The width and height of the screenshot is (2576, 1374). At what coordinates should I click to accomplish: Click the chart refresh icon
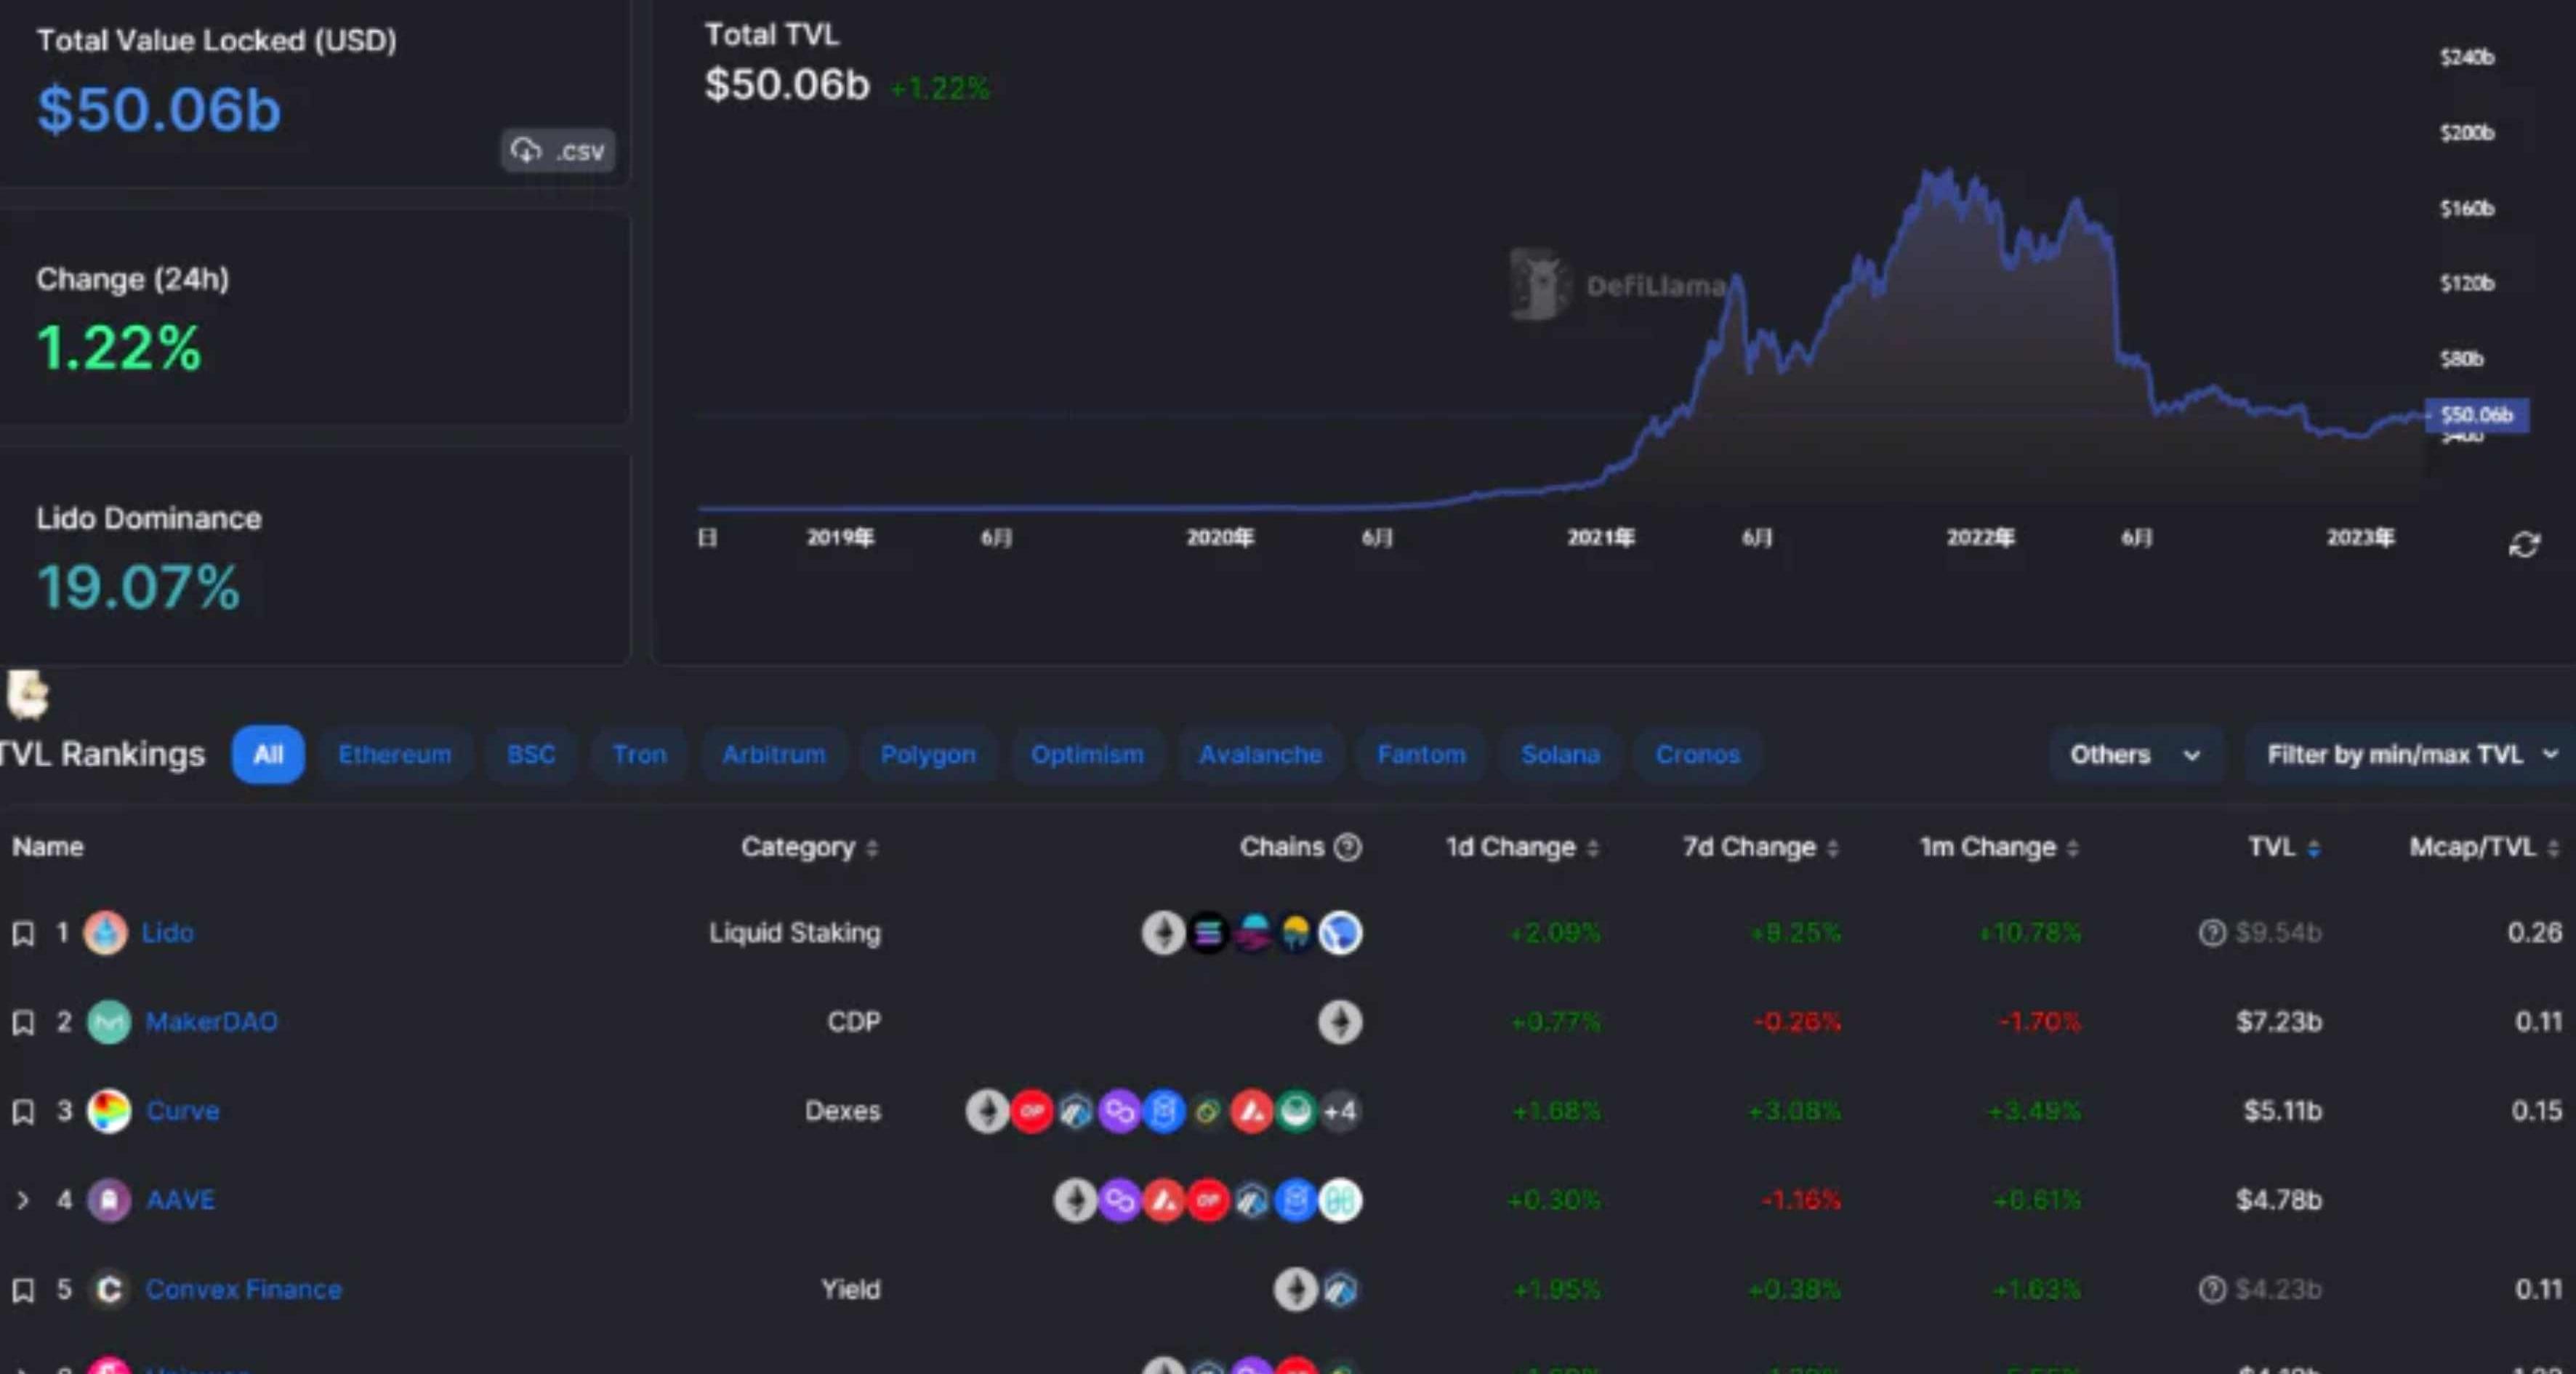pos(2524,545)
